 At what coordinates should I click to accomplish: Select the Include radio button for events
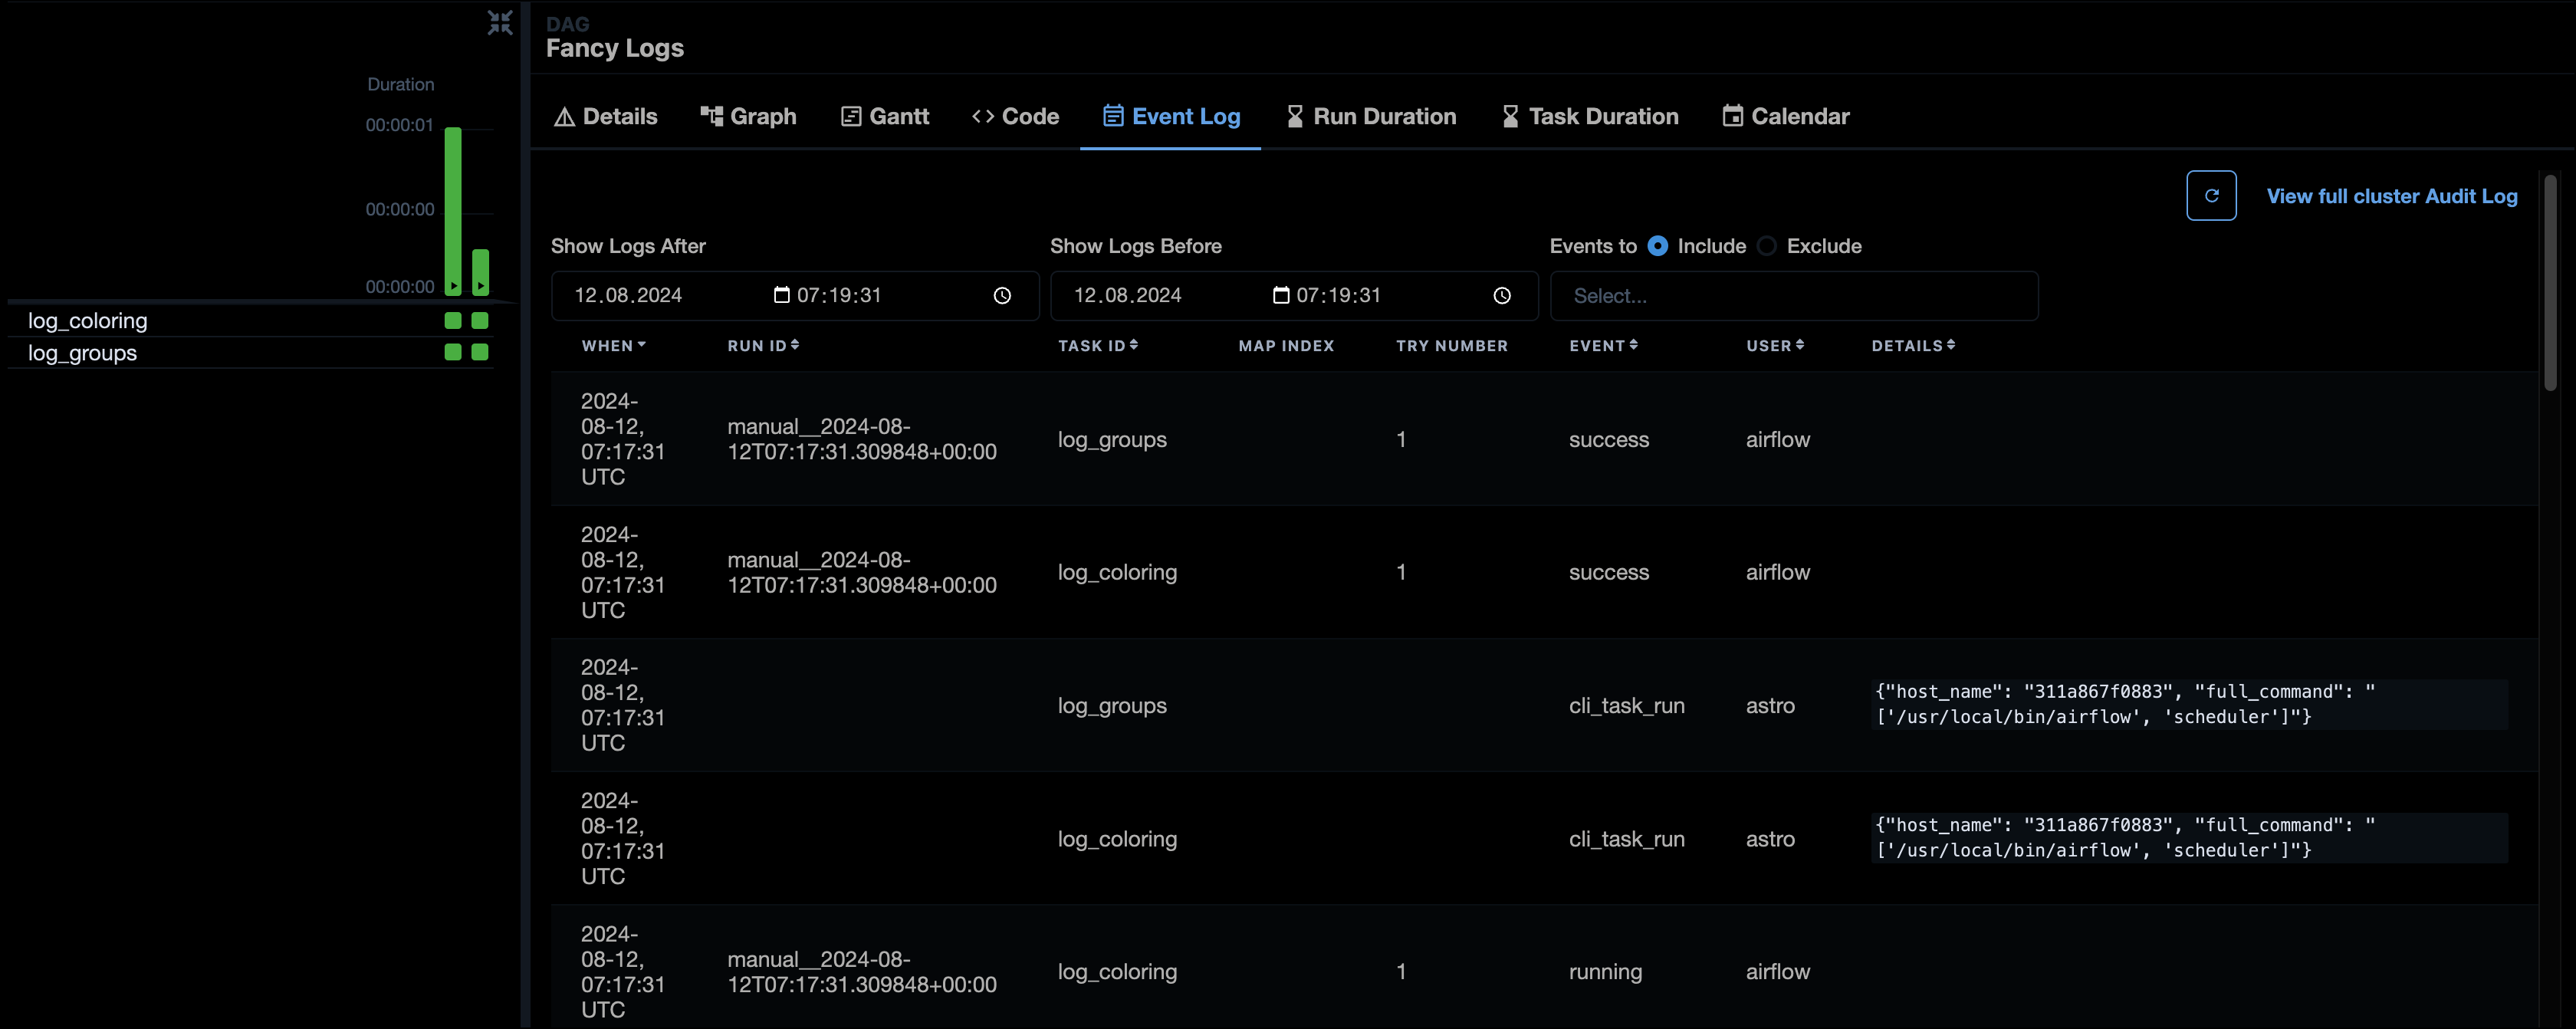1658,245
